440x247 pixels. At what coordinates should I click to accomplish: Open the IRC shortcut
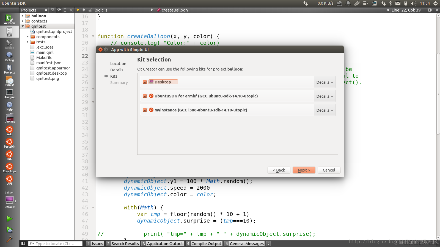[10, 155]
